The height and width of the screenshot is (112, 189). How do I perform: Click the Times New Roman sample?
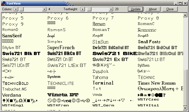[x=157, y=83]
